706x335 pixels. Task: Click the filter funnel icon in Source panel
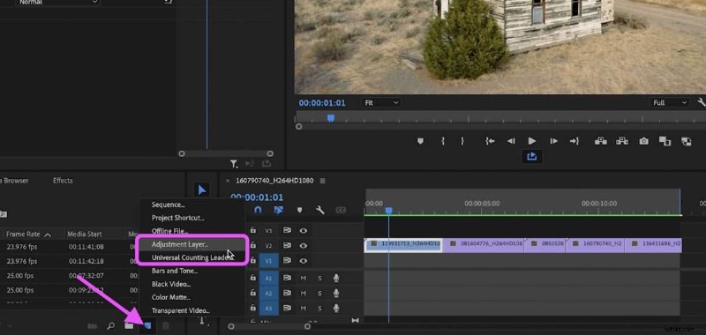[x=234, y=164]
